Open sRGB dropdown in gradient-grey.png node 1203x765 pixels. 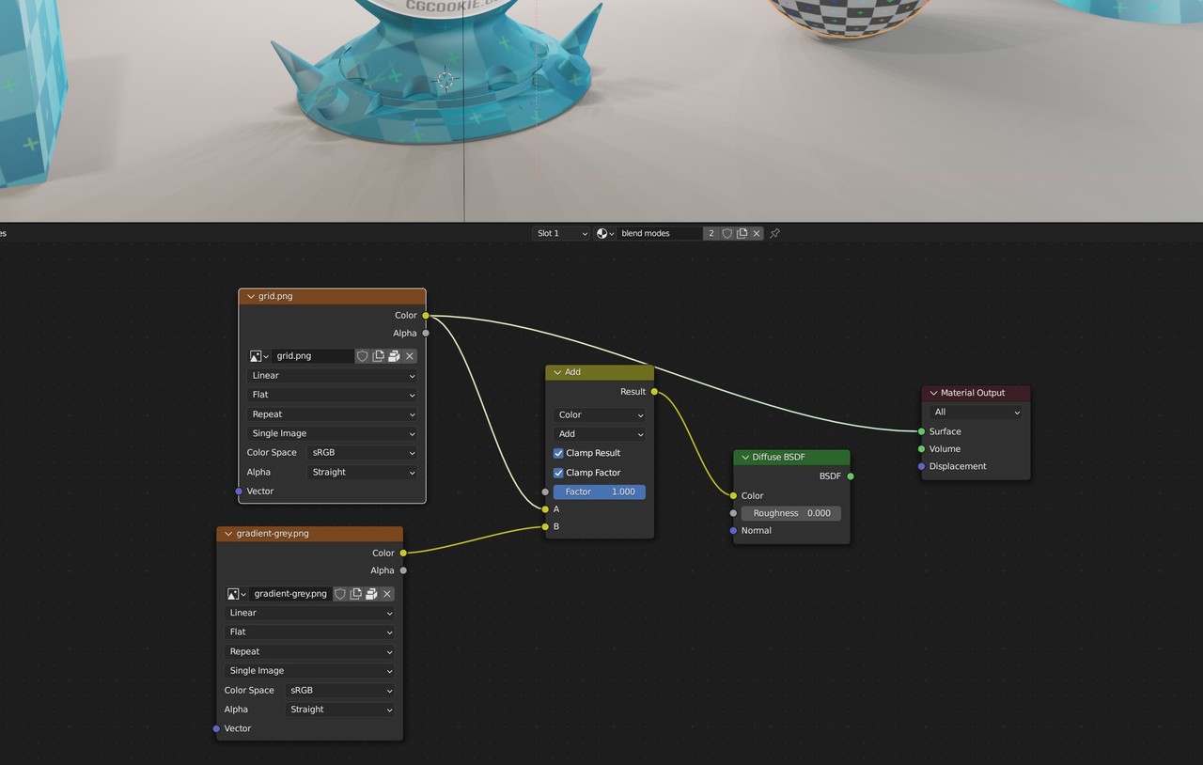click(x=340, y=690)
